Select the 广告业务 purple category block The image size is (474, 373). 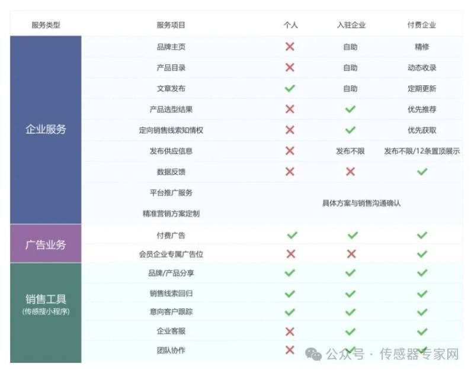coord(46,243)
